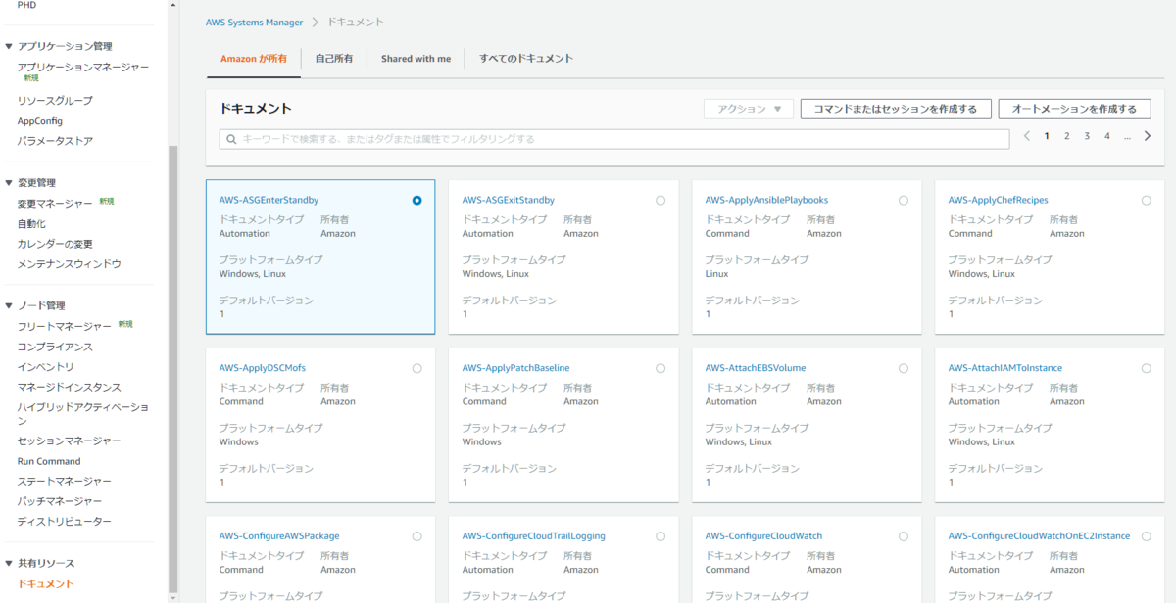This screenshot has height=603, width=1176.
Task: Open the AWS-ConfigureCloudTrailLogging document link
Action: (534, 536)
